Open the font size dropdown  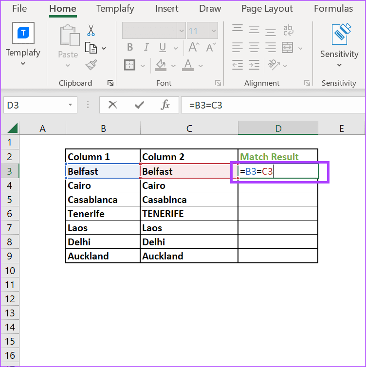coord(214,31)
